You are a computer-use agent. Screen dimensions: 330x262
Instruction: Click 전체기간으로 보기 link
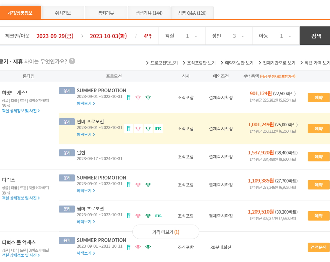point(277,63)
